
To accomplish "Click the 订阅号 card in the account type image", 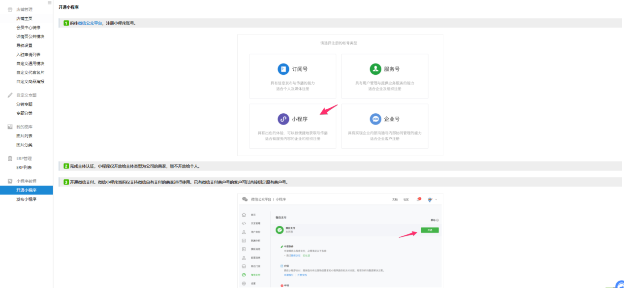I will pyautogui.click(x=293, y=76).
